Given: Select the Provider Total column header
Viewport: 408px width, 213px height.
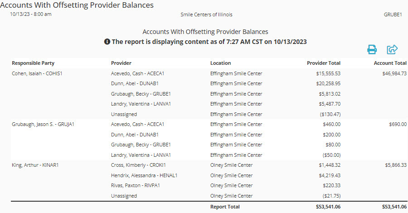Looking at the screenshot, I should [x=323, y=63].
